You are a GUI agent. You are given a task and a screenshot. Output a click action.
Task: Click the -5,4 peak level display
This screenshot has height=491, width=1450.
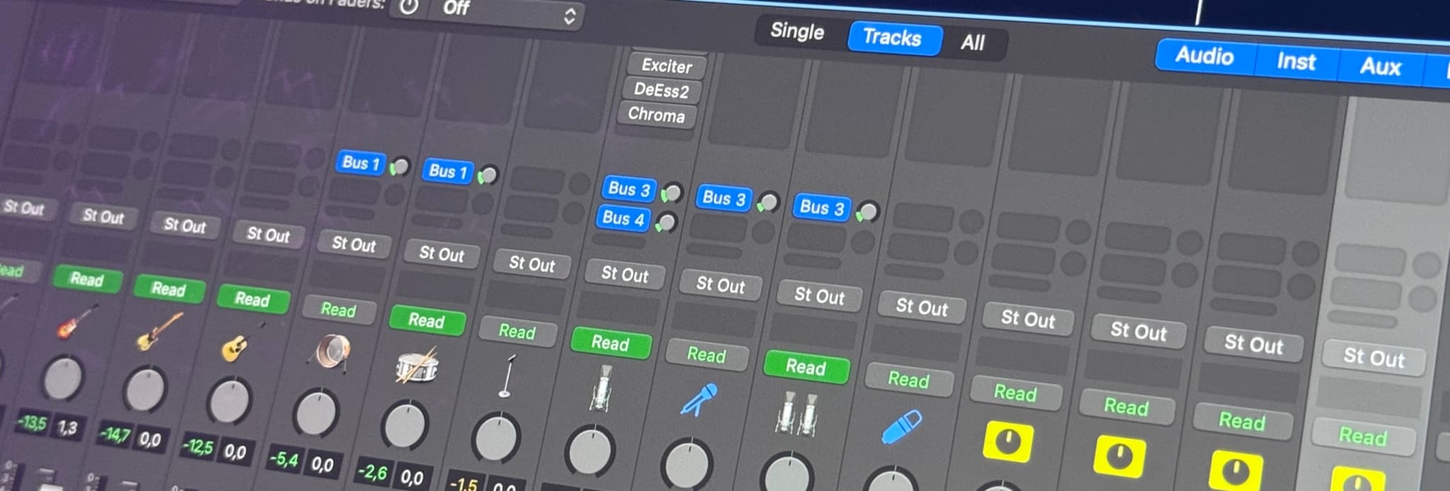(x=283, y=460)
